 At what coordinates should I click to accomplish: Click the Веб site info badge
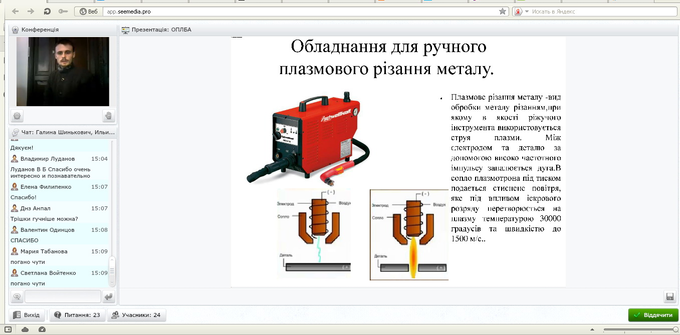[x=89, y=12]
